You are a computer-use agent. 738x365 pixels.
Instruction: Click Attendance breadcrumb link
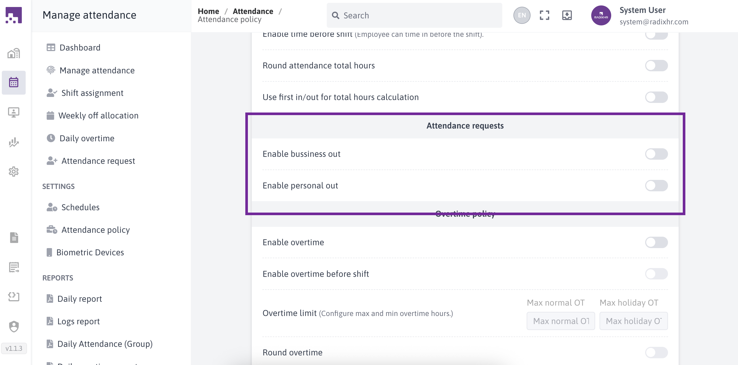click(x=253, y=11)
